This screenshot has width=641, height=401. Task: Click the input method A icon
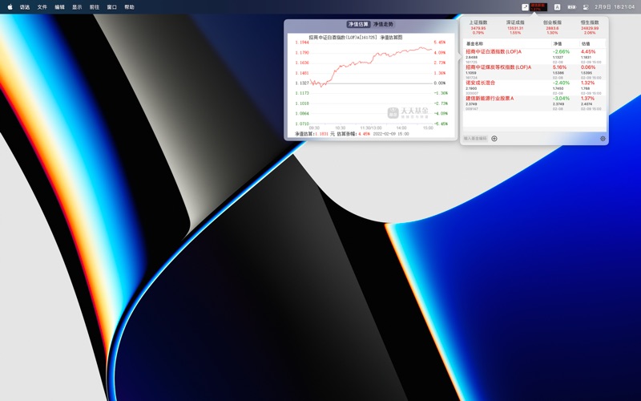click(x=557, y=7)
